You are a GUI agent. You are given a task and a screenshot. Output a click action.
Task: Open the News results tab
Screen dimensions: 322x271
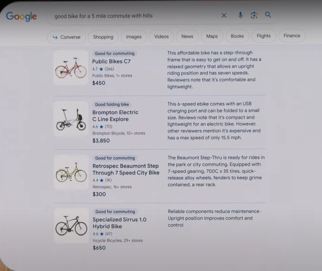tap(187, 36)
